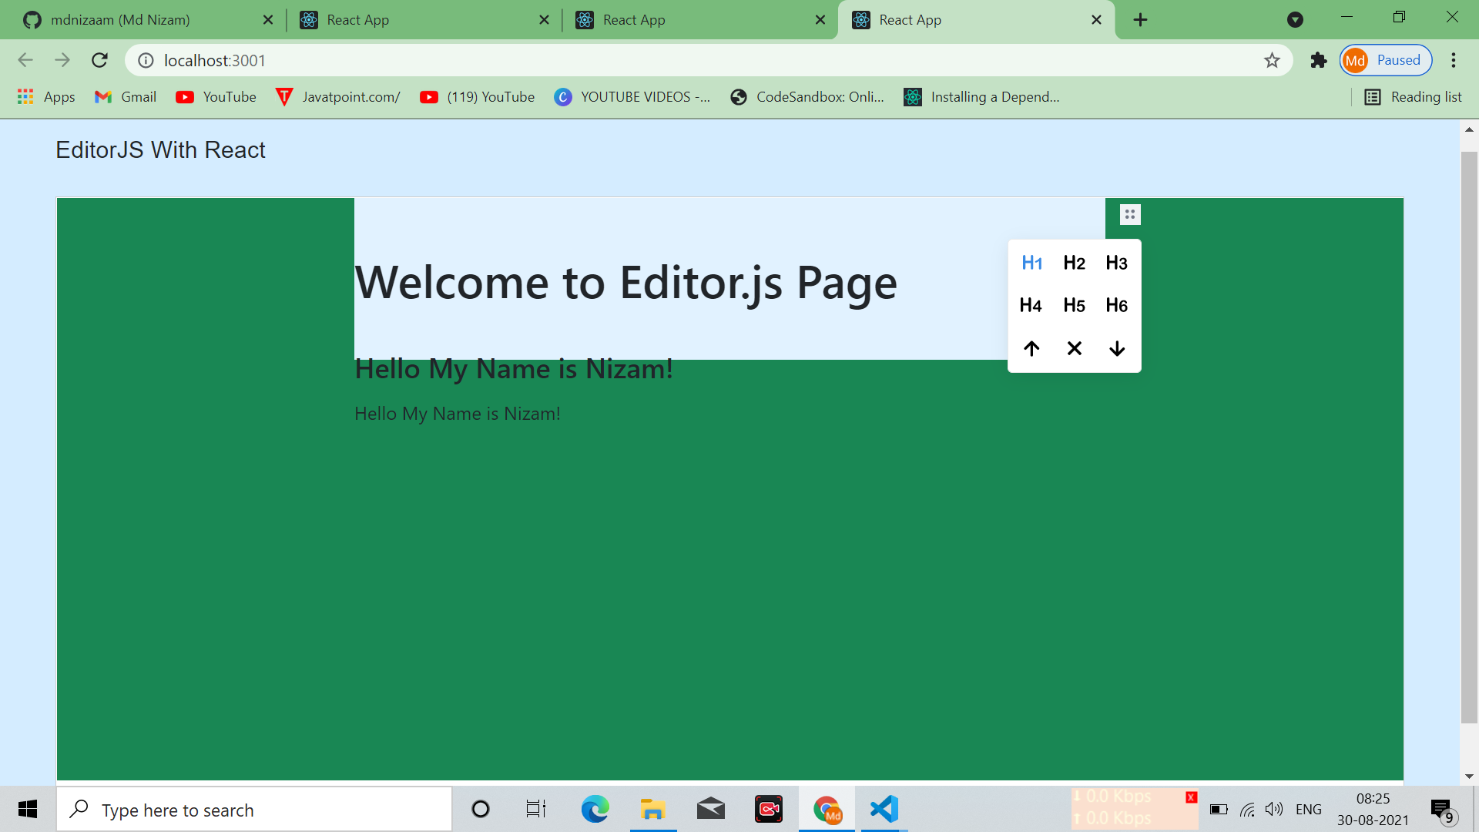Open a new browser tab

(x=1141, y=20)
